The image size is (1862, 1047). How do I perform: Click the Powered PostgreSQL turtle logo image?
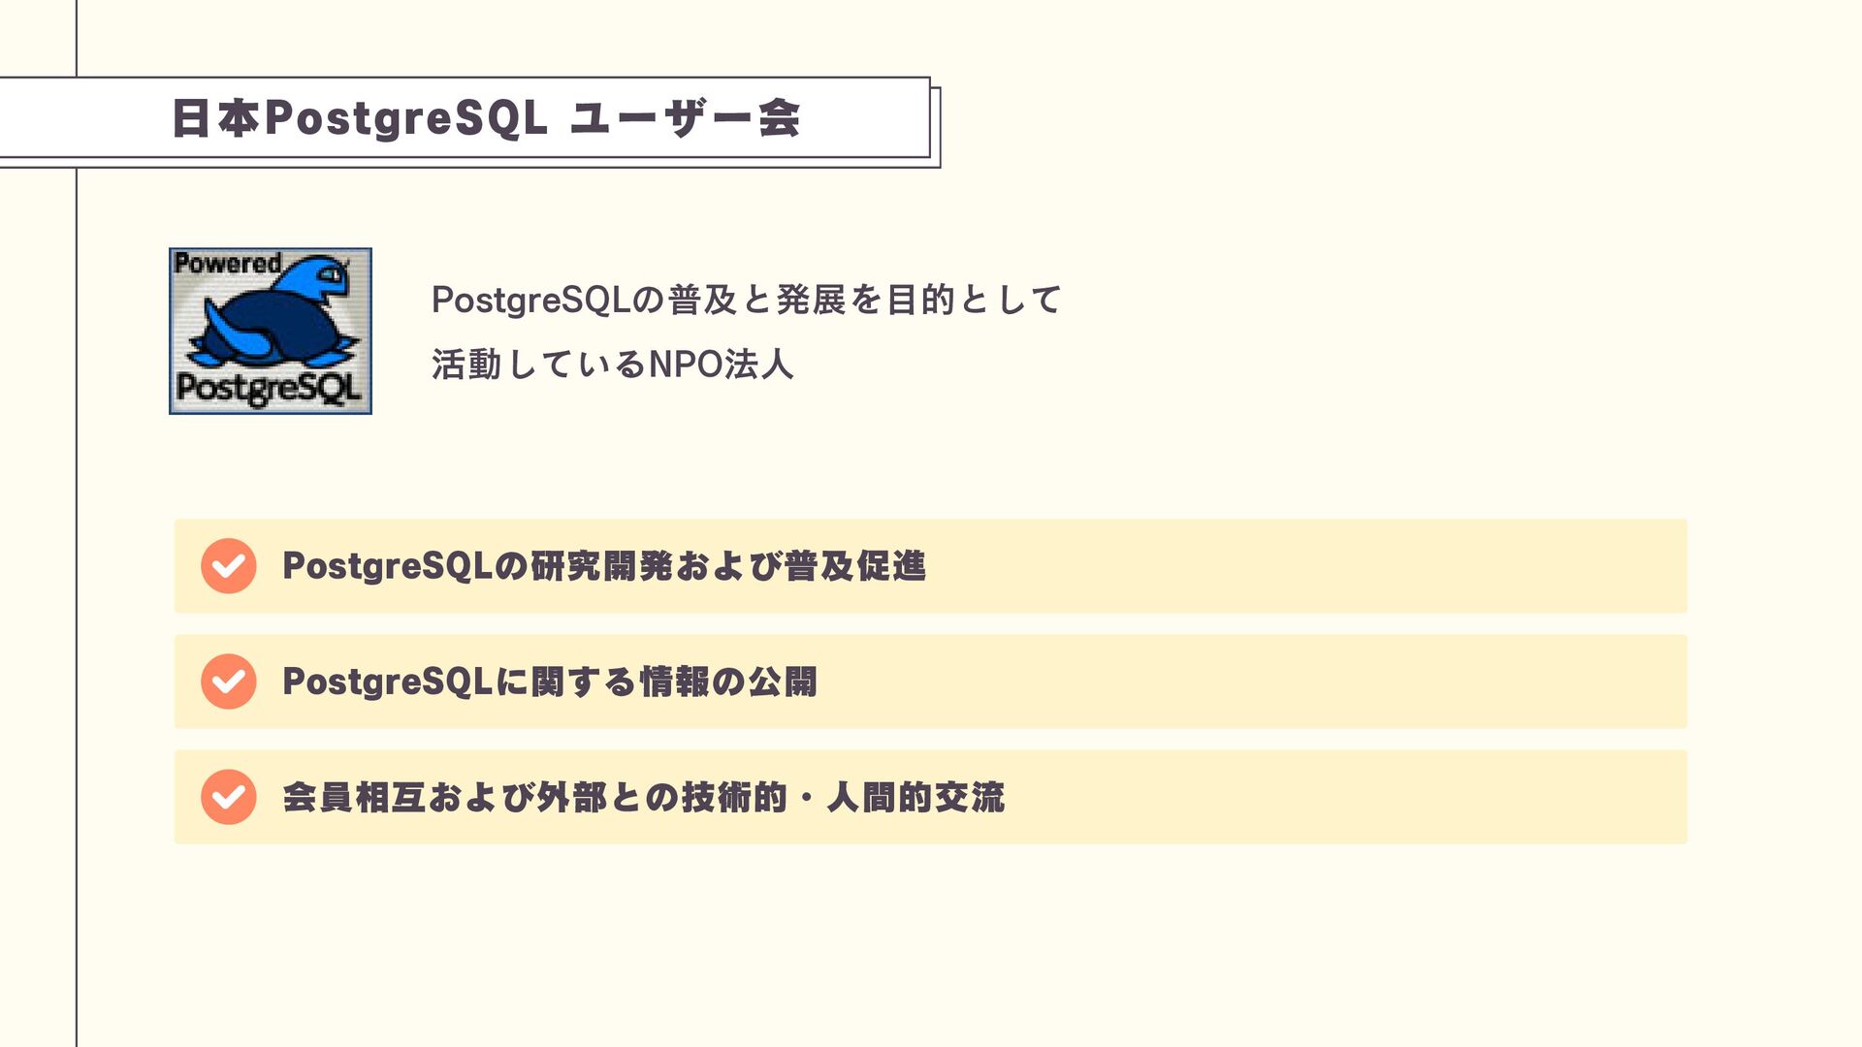270,331
